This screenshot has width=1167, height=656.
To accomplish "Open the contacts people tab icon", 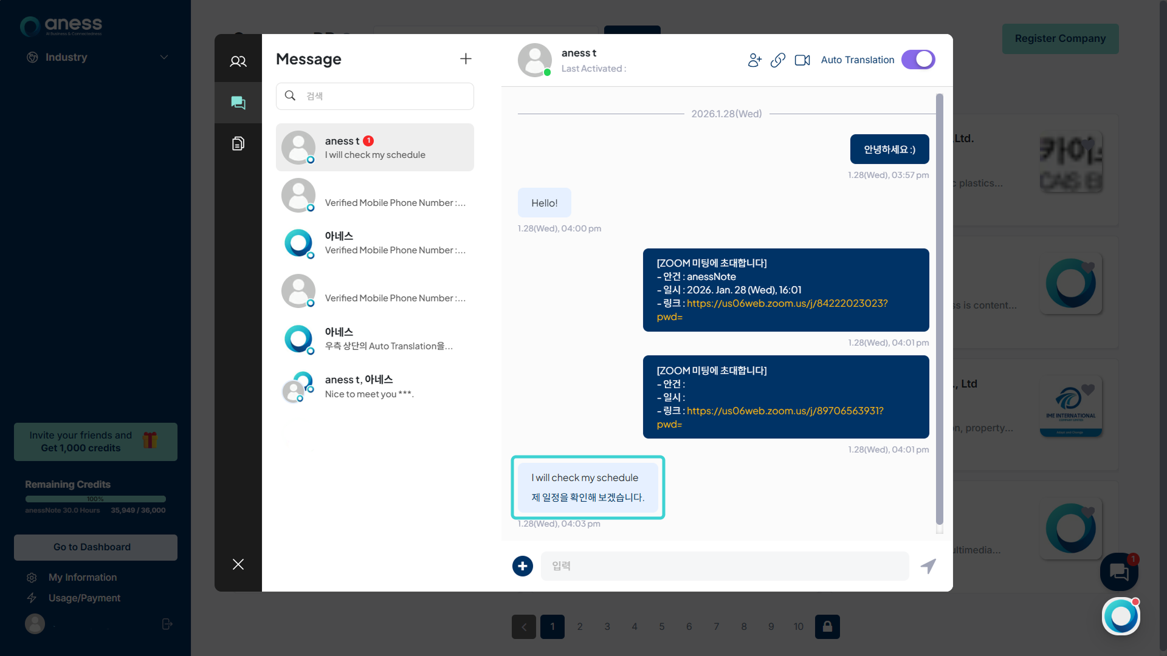I will click(238, 61).
